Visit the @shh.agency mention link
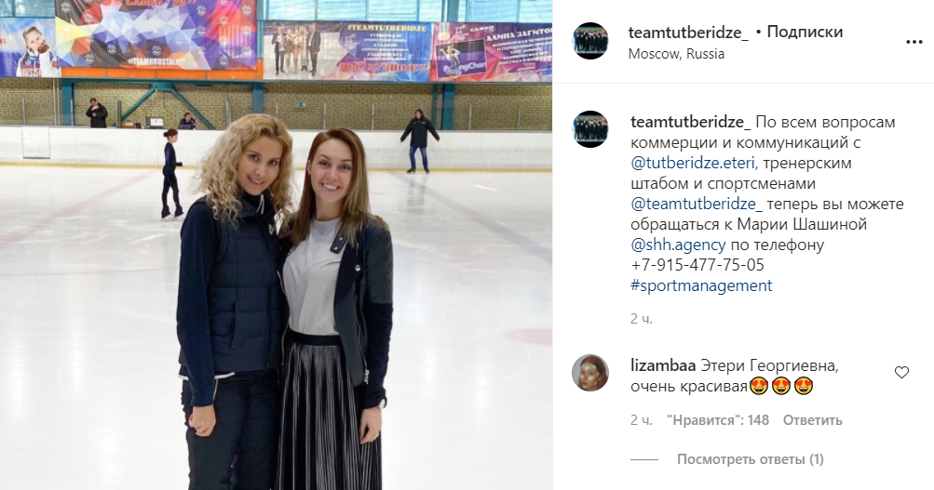 678,245
